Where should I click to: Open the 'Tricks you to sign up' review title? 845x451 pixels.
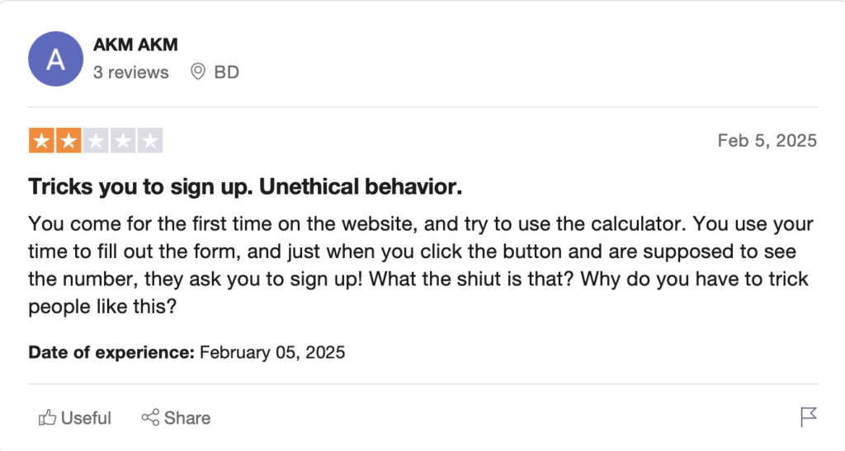(245, 187)
